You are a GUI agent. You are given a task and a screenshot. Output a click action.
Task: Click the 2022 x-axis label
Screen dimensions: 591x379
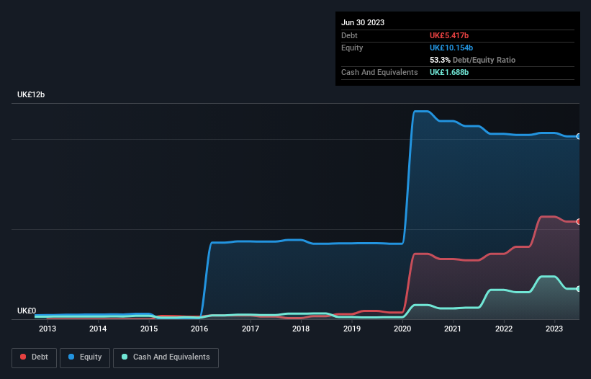coord(504,329)
